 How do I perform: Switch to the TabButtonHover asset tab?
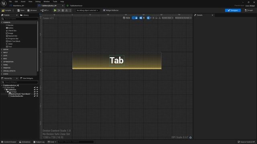point(76,6)
